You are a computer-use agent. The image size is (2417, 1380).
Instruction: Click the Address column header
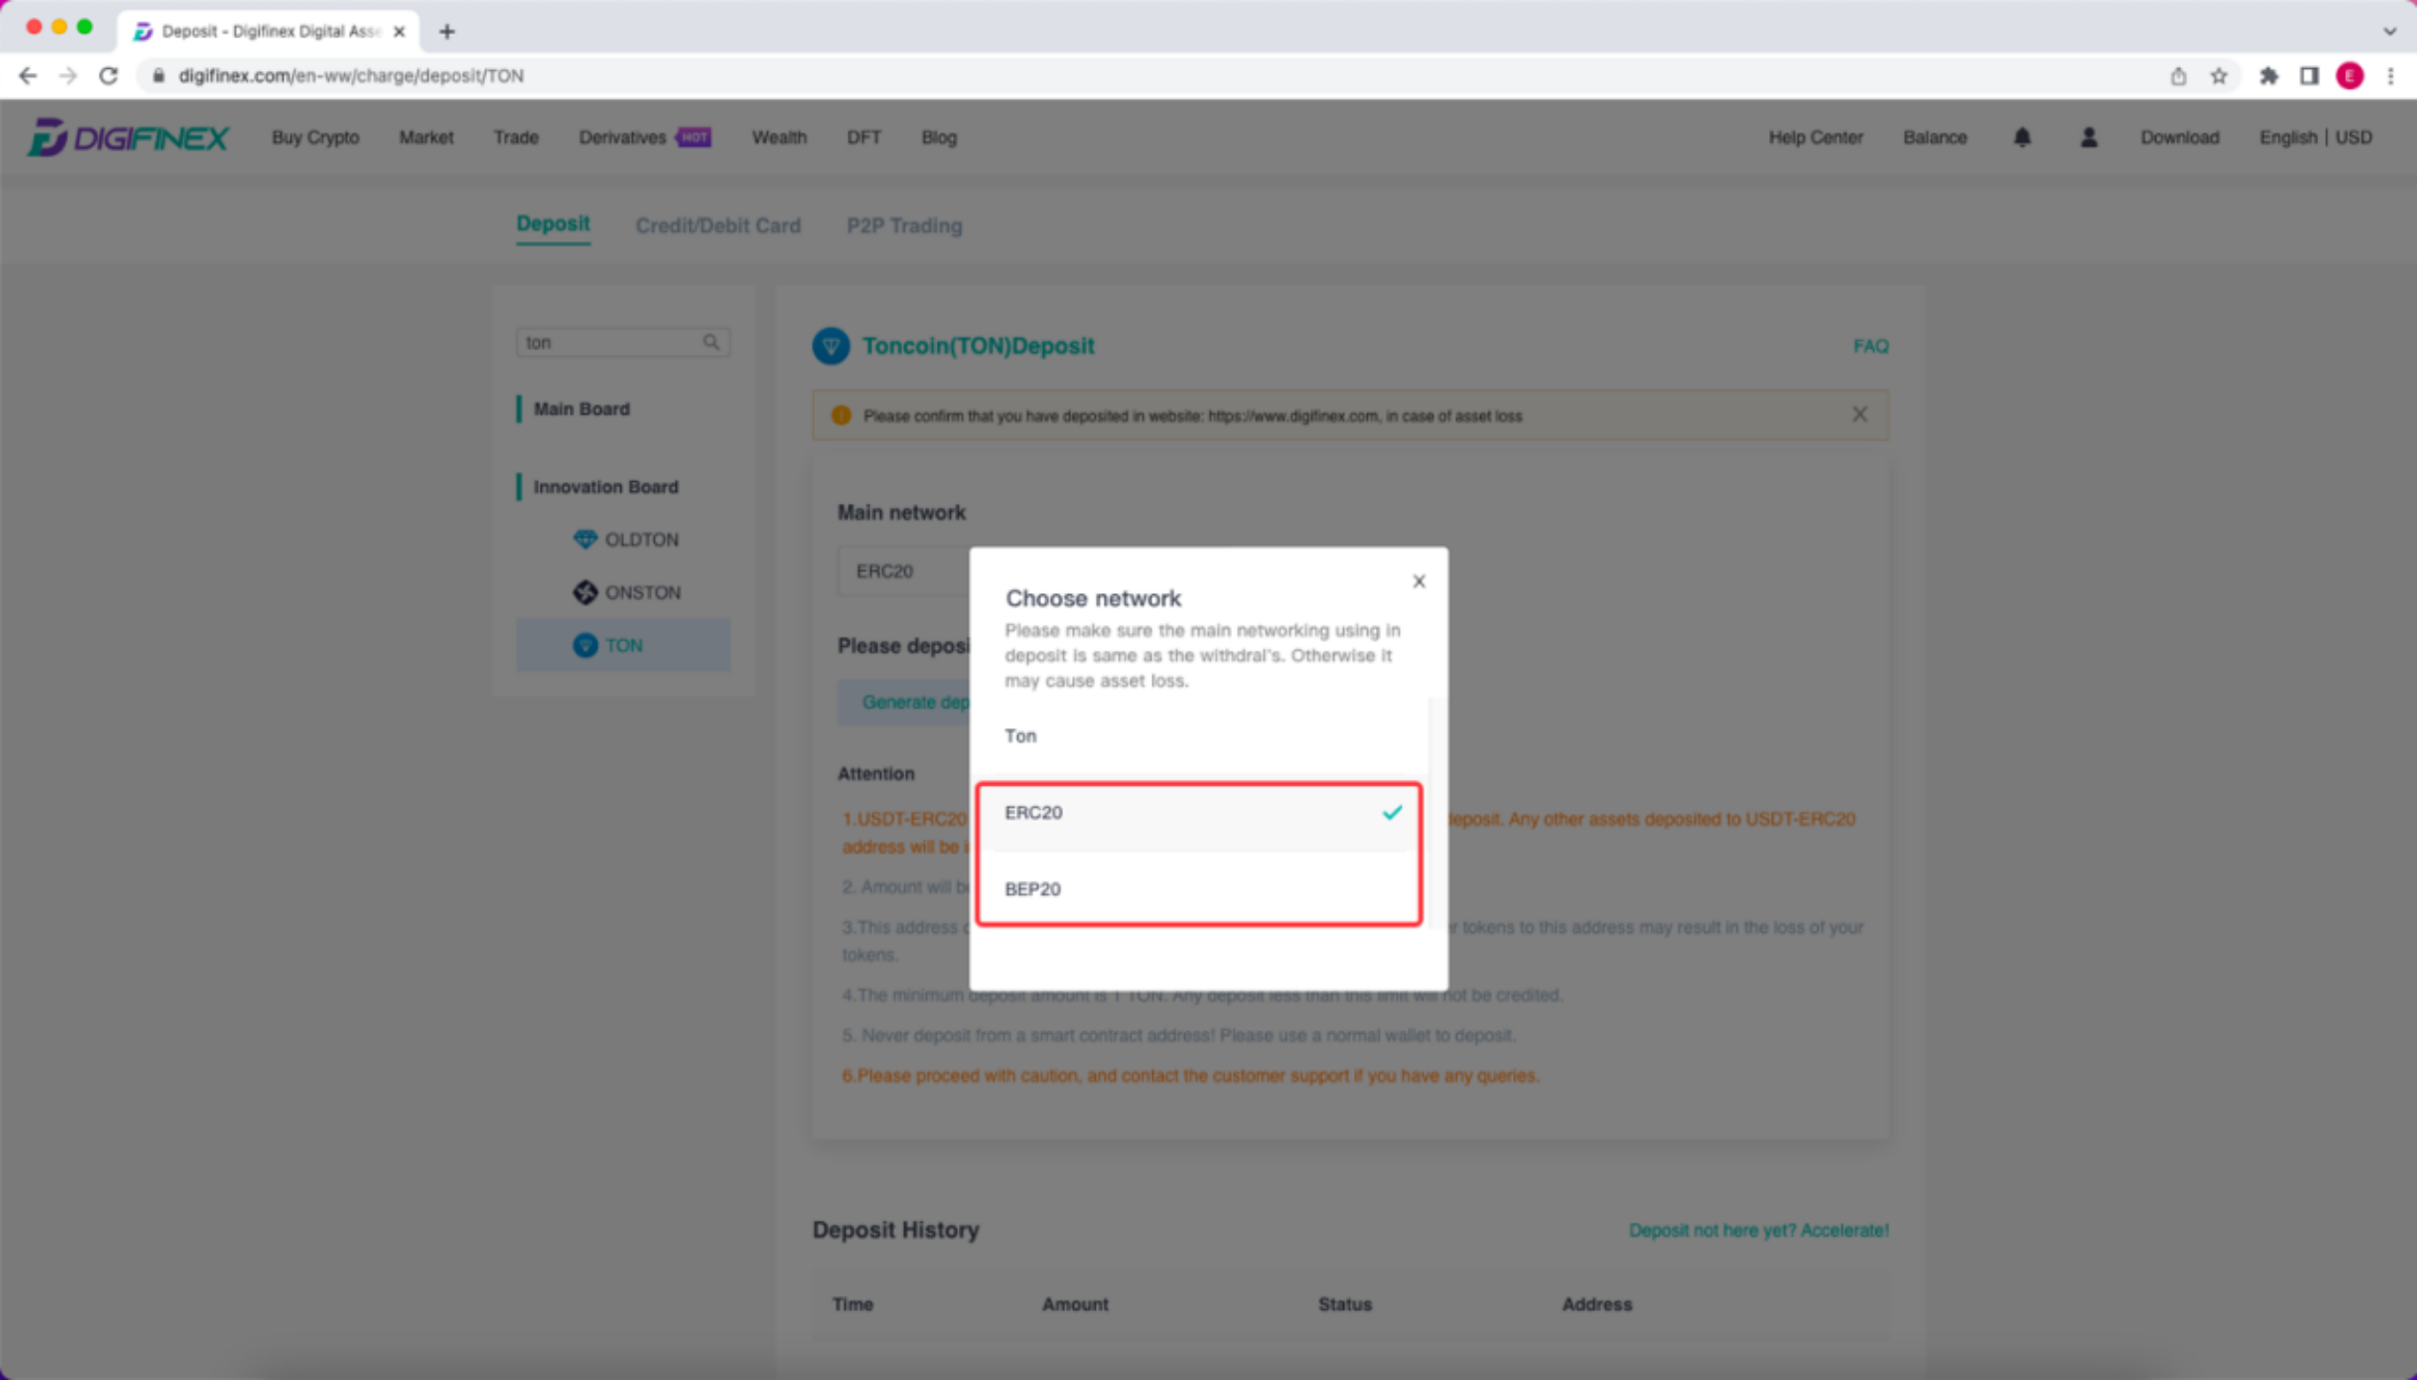pyautogui.click(x=1596, y=1304)
